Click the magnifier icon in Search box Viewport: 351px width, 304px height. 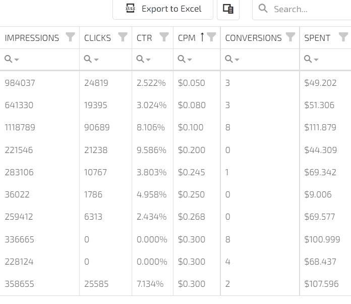click(263, 9)
